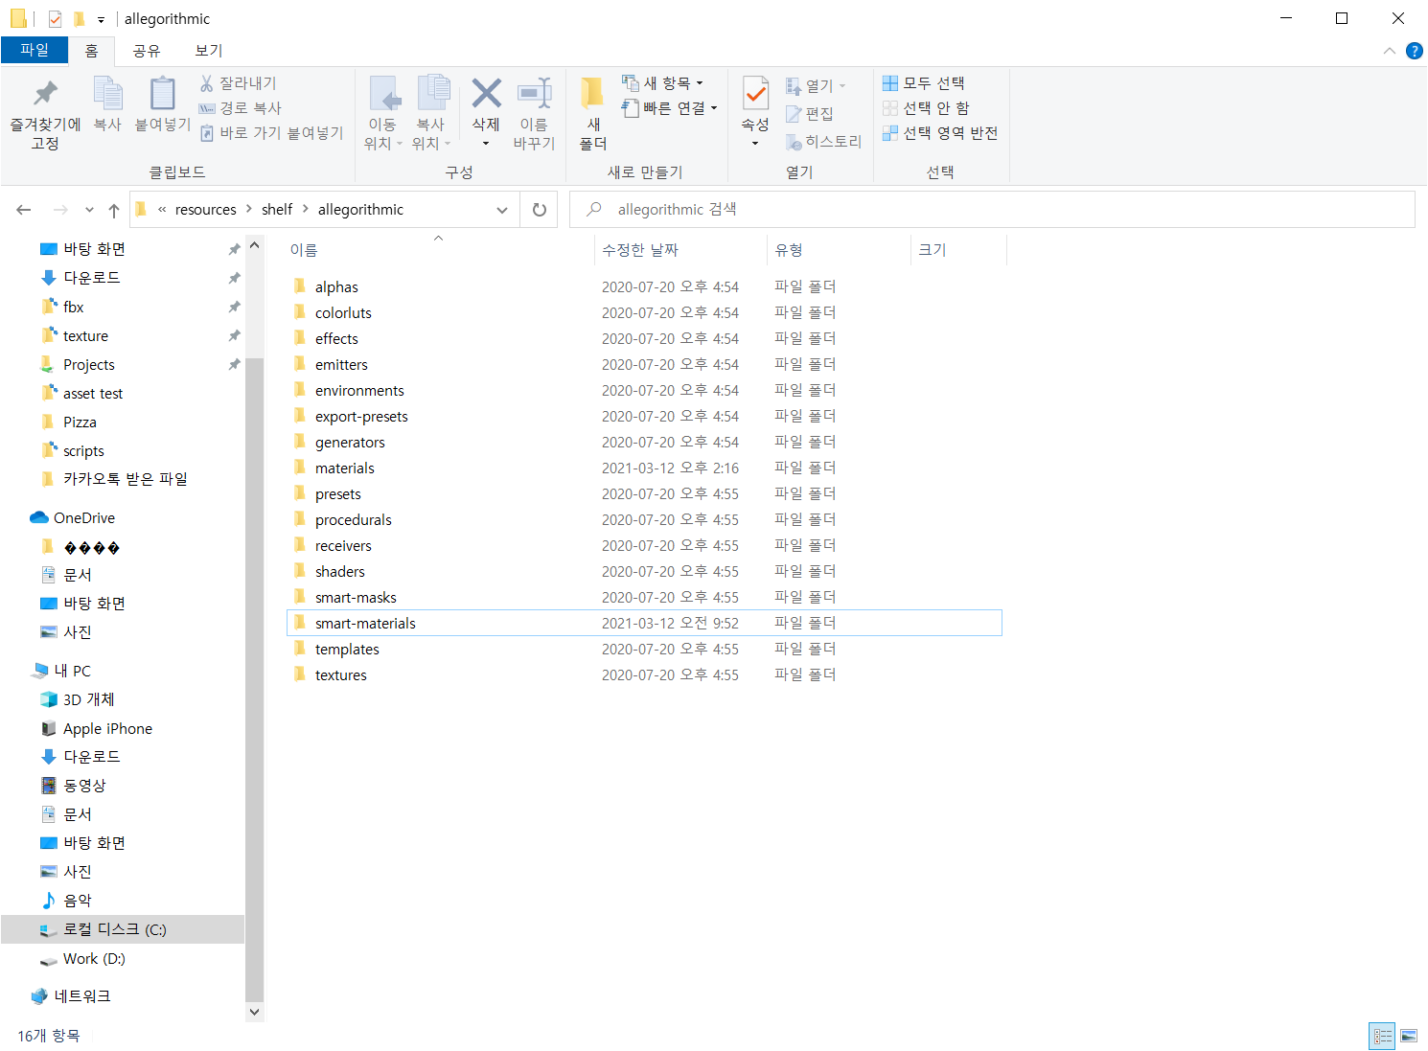Switch to the 공유 (Share) tab
The height and width of the screenshot is (1051, 1428).
pyautogui.click(x=147, y=51)
